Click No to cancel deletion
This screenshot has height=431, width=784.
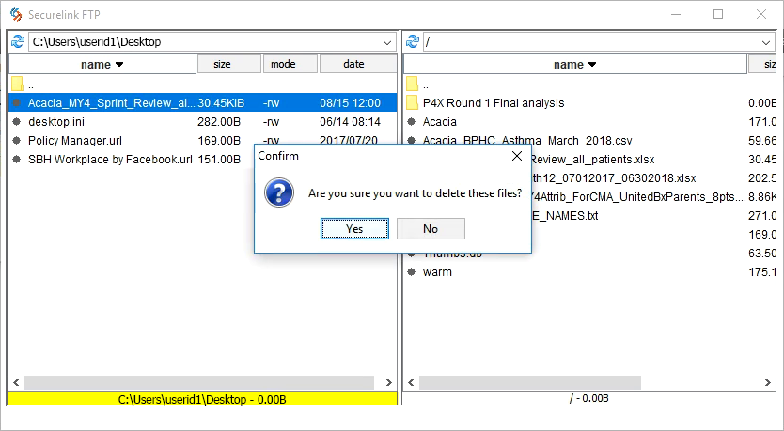pyautogui.click(x=431, y=229)
